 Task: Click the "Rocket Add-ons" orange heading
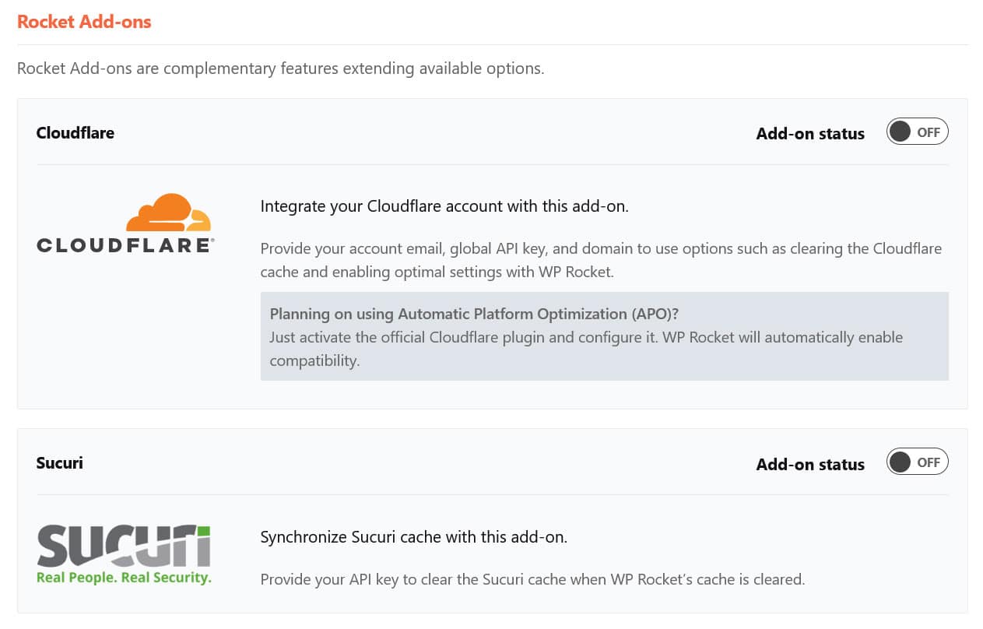84,22
